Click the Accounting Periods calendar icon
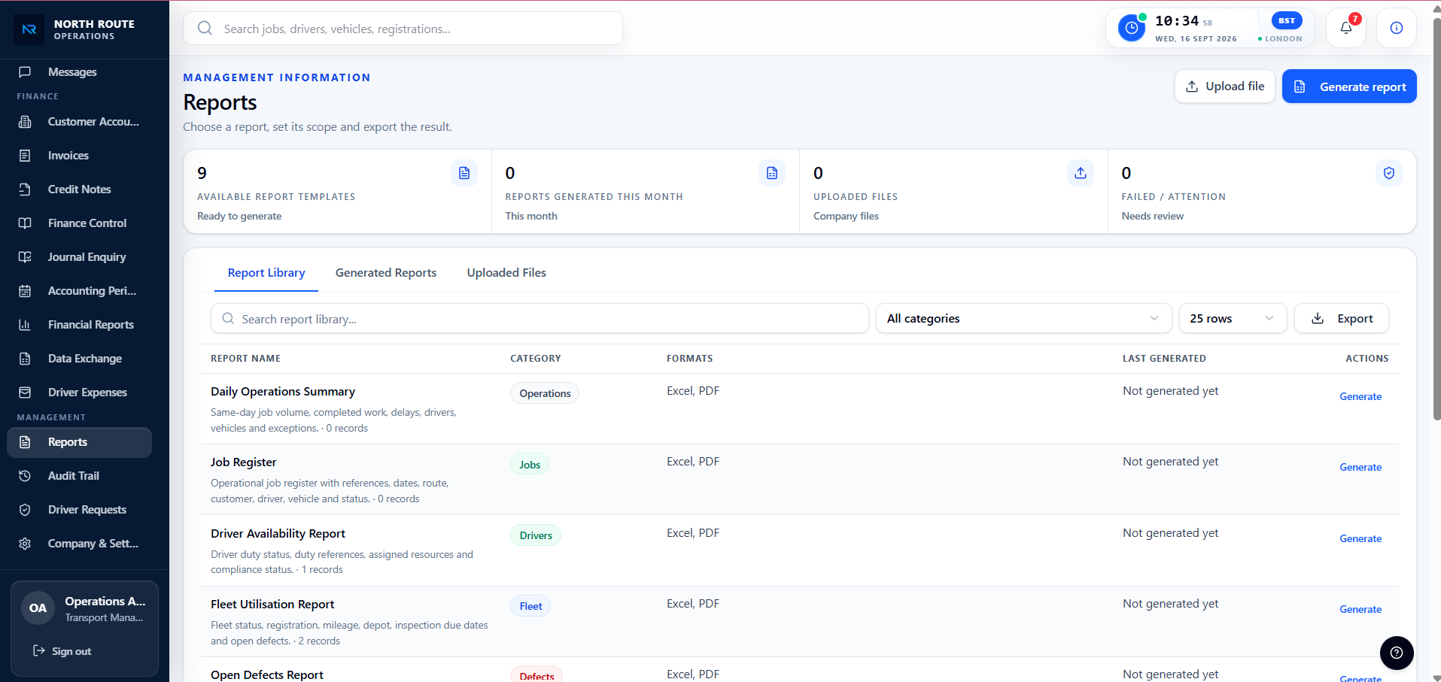This screenshot has width=1441, height=682. click(x=25, y=291)
